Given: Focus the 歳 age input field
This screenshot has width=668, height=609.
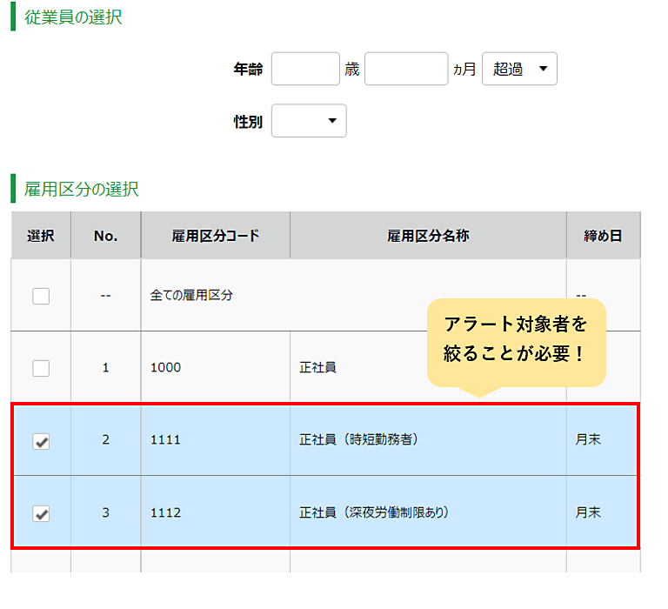Looking at the screenshot, I should 305,69.
